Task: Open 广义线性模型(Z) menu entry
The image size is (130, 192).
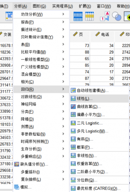Action: click(41, 67)
